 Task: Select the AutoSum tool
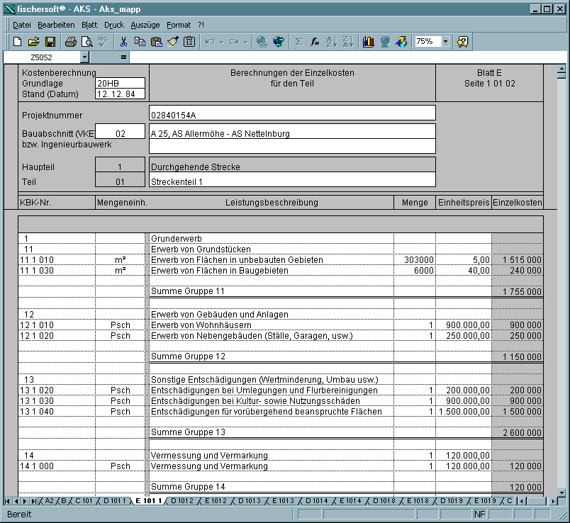[x=298, y=42]
